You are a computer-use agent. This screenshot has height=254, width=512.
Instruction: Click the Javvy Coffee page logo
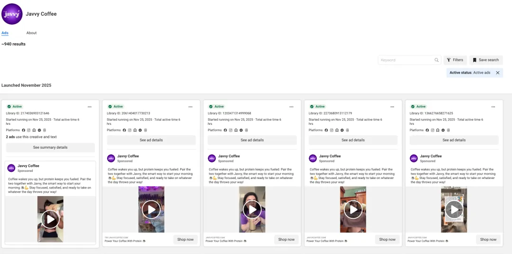click(12, 14)
